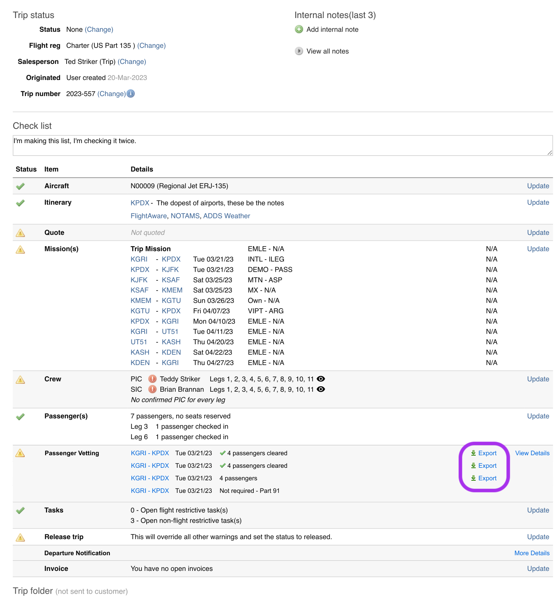Viewport: 560px width, 605px height.
Task: Open the ADDS Weather link
Action: click(227, 216)
